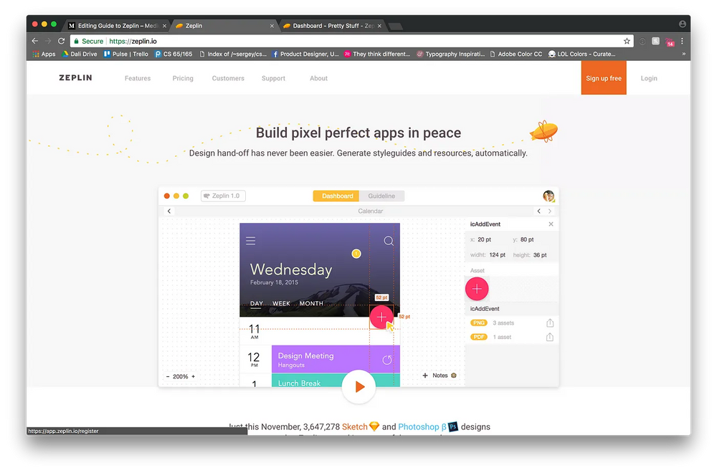
Task: Click the Login link in the navigation
Action: 648,78
